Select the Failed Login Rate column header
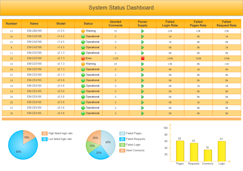The height and width of the screenshot is (171, 243). coord(169,23)
